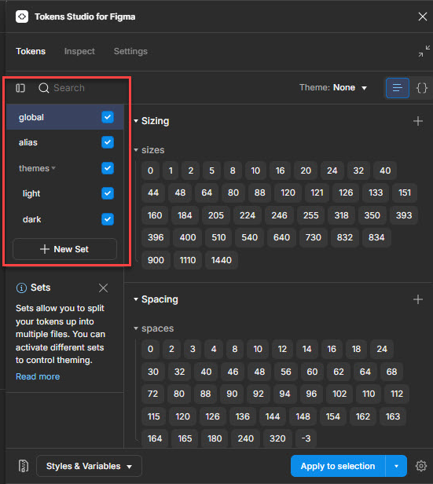Click the New Set button
Image resolution: width=433 pixels, height=484 pixels.
[64, 249]
